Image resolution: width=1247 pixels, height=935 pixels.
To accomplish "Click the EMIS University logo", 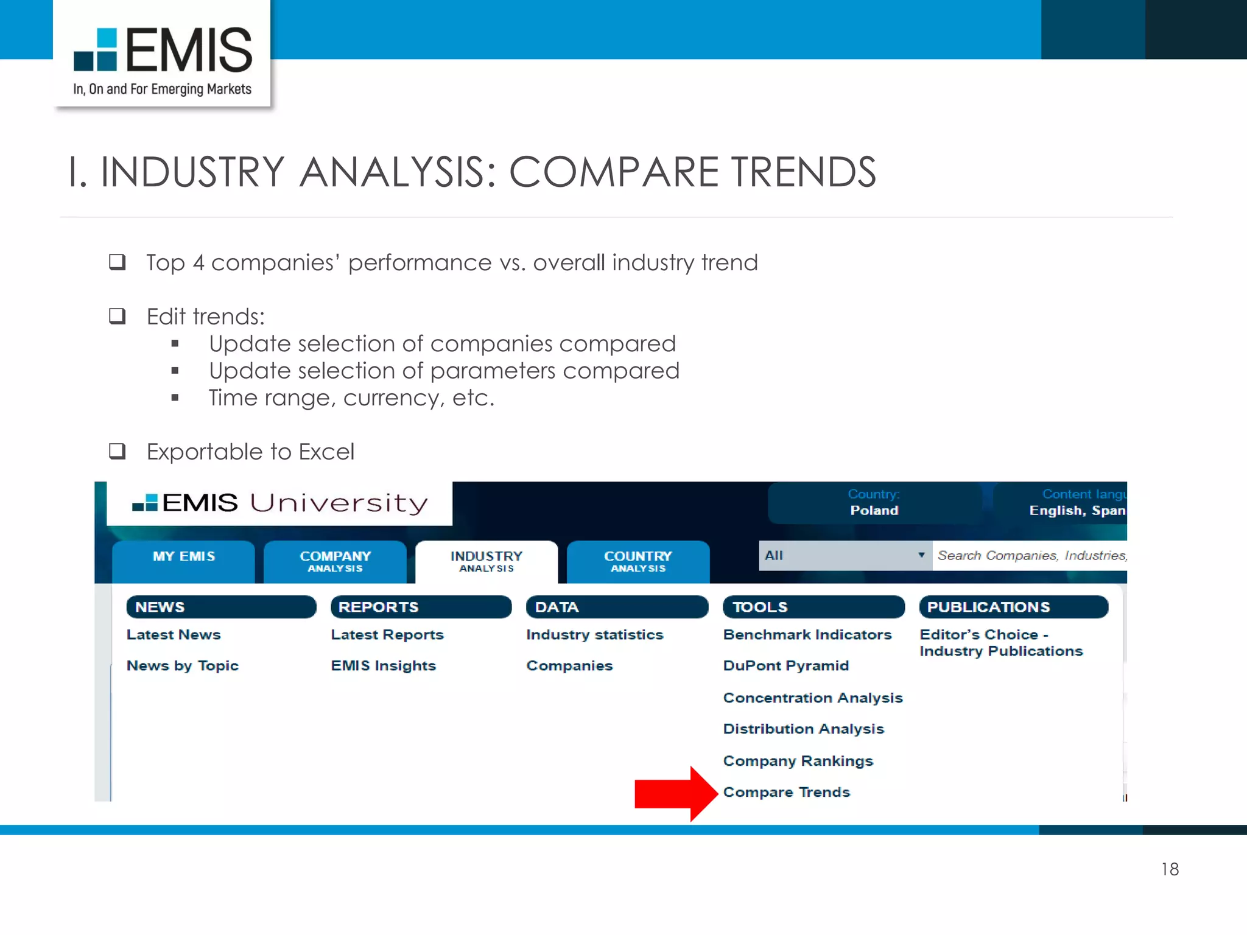I will (279, 503).
